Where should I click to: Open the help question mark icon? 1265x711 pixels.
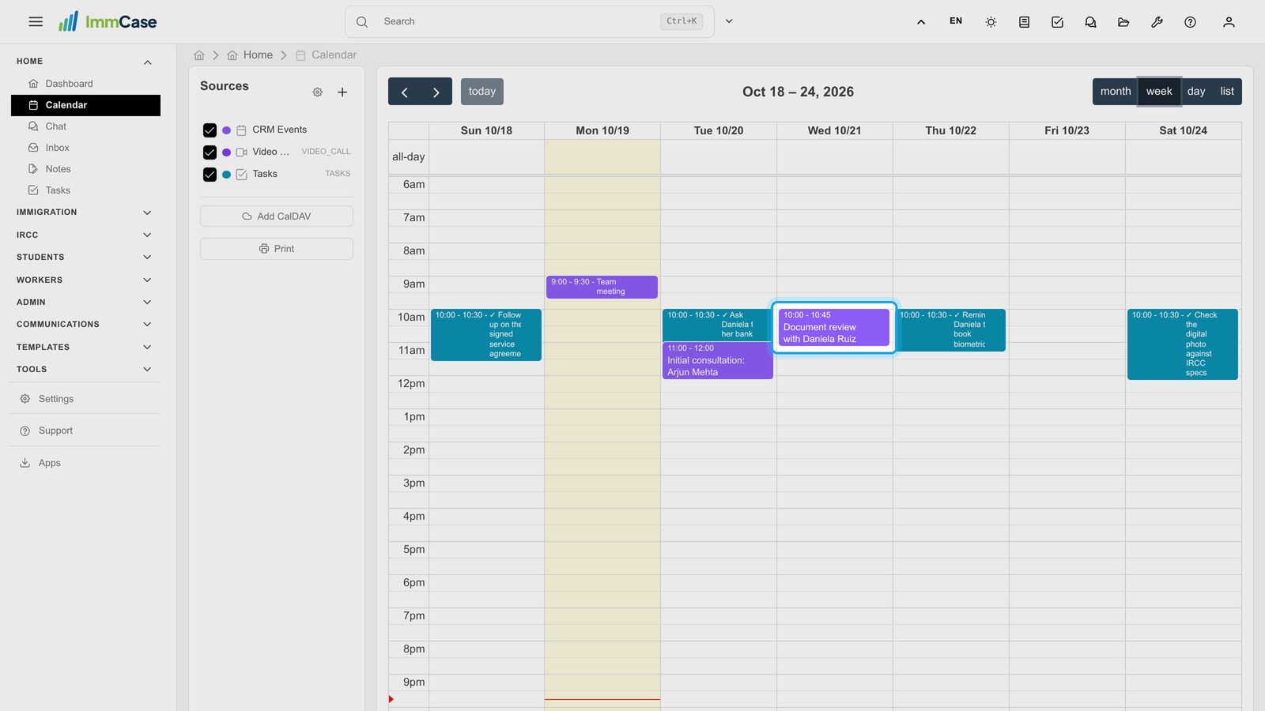coord(1190,22)
